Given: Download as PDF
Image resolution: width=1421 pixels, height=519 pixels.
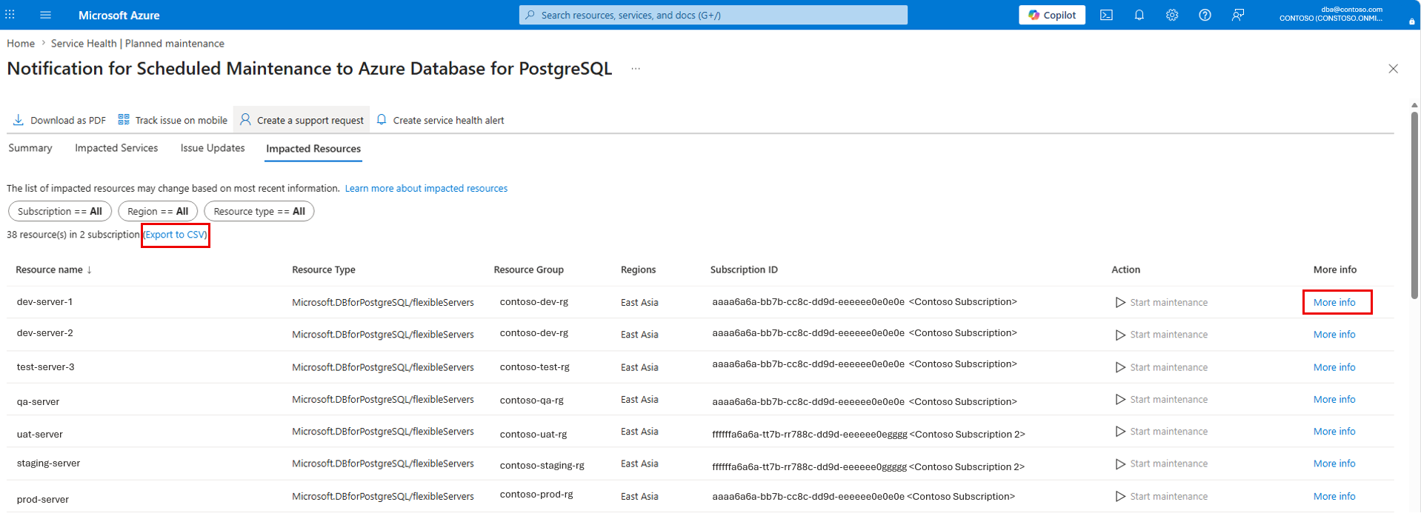Looking at the screenshot, I should (59, 120).
